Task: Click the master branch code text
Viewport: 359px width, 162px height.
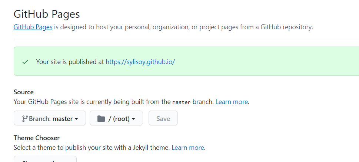Action: tap(182, 102)
